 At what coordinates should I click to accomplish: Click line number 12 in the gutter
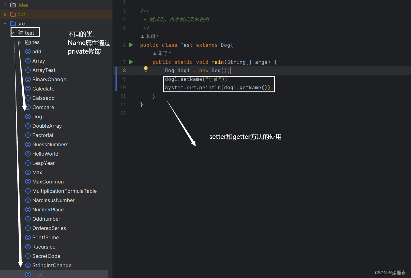[x=123, y=104]
